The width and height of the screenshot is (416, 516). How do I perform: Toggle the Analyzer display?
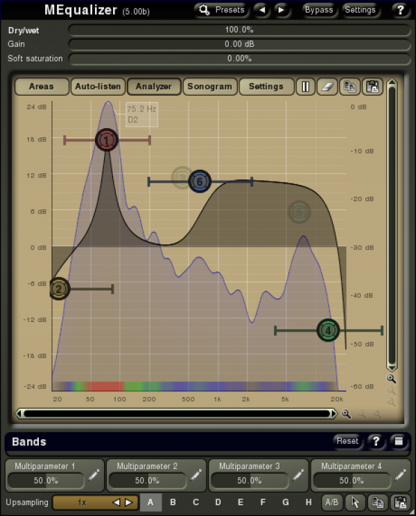[x=154, y=87]
